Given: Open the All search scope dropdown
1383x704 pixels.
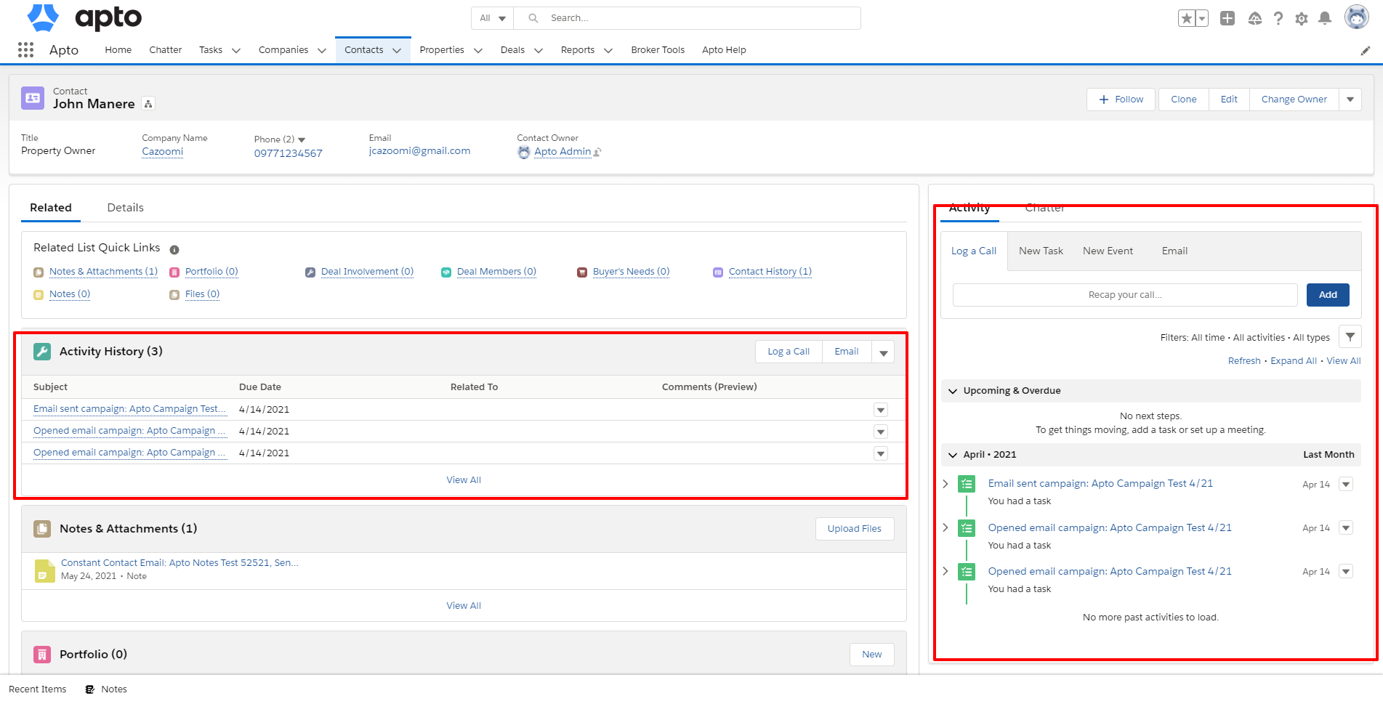Looking at the screenshot, I should 493,18.
